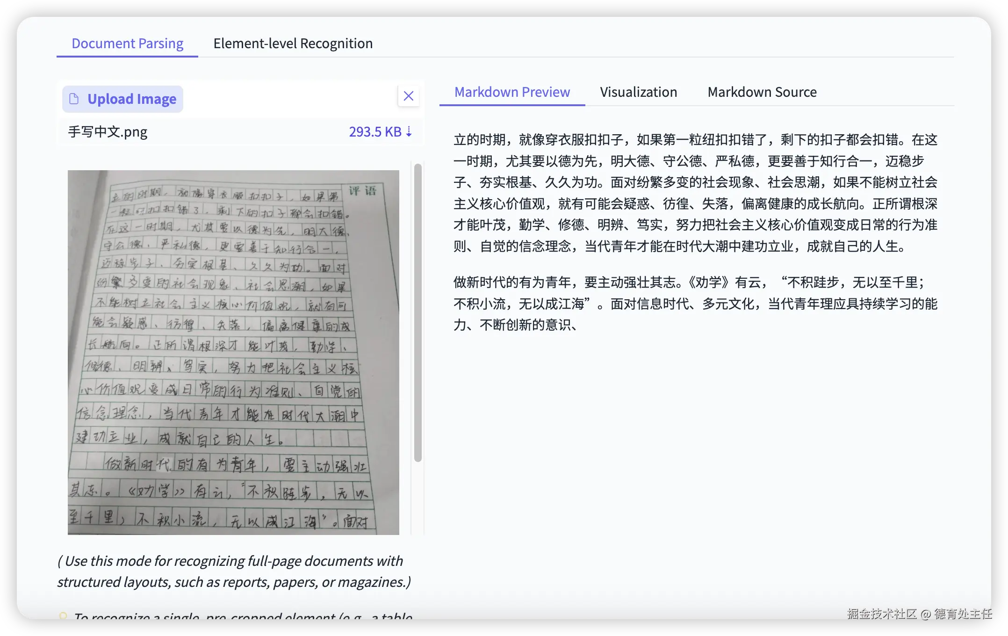Viewport: 1008px width, 636px height.
Task: Select the 手写中文.png file name
Action: pos(108,132)
